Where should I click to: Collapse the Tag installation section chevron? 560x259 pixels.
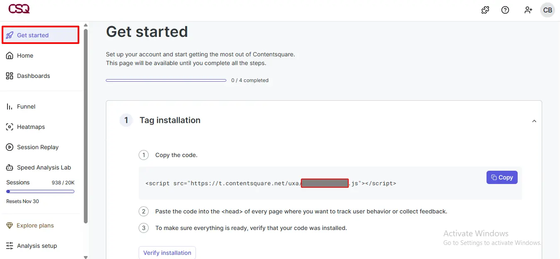point(534,121)
